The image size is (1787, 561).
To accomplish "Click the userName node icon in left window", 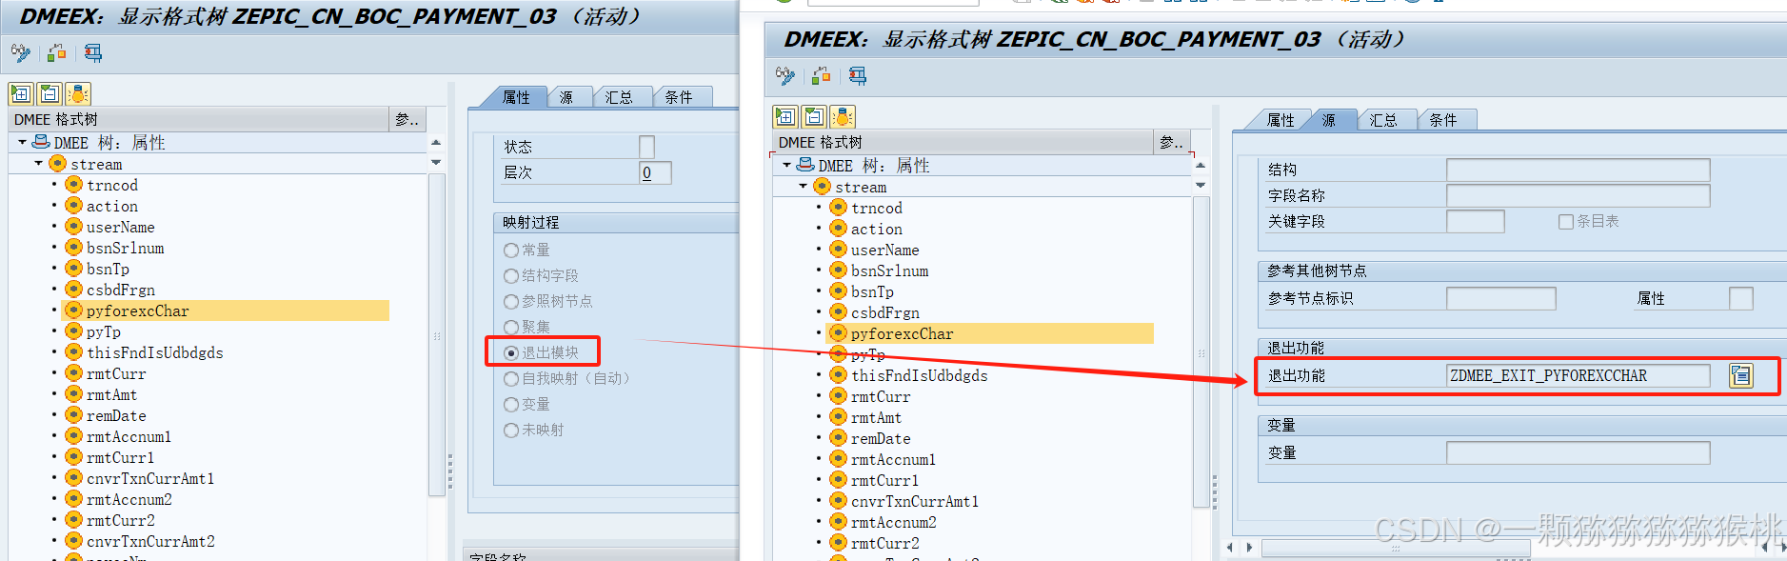I will tap(73, 226).
